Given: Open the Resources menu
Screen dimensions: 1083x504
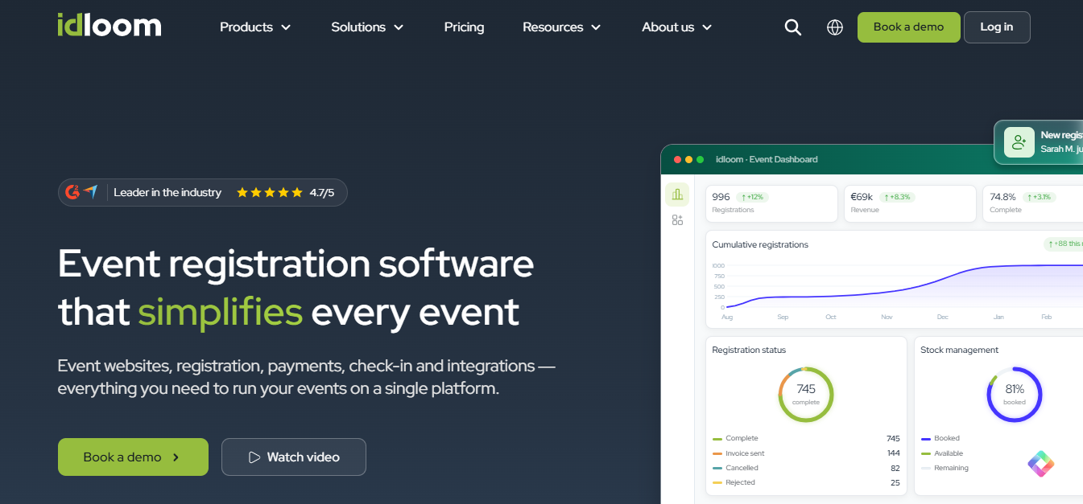Looking at the screenshot, I should pos(562,27).
